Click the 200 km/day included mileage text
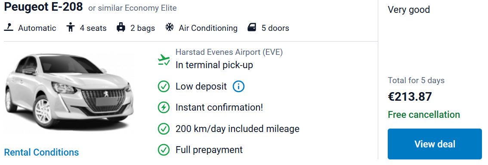 [238, 129]
